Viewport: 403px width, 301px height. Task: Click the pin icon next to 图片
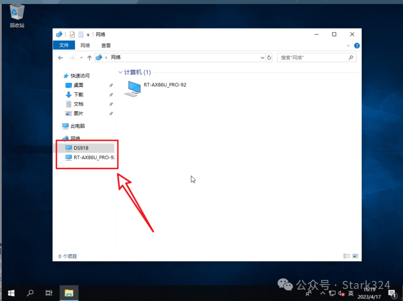[x=111, y=113]
